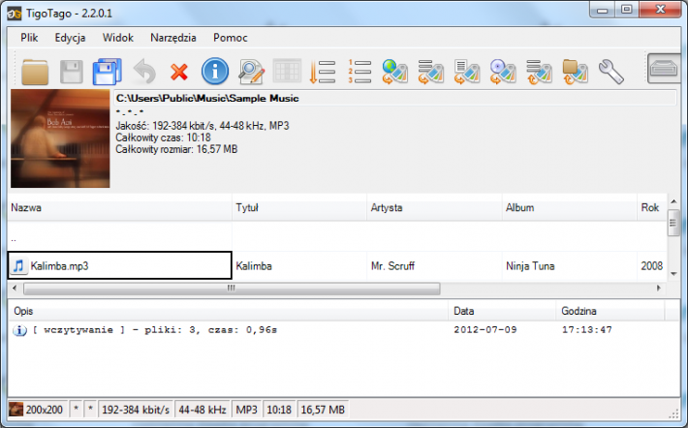Click the log time 17:13:47
688x428 pixels.
tap(587, 330)
